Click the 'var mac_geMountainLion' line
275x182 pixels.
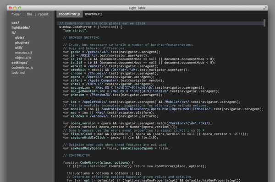tap(141, 91)
